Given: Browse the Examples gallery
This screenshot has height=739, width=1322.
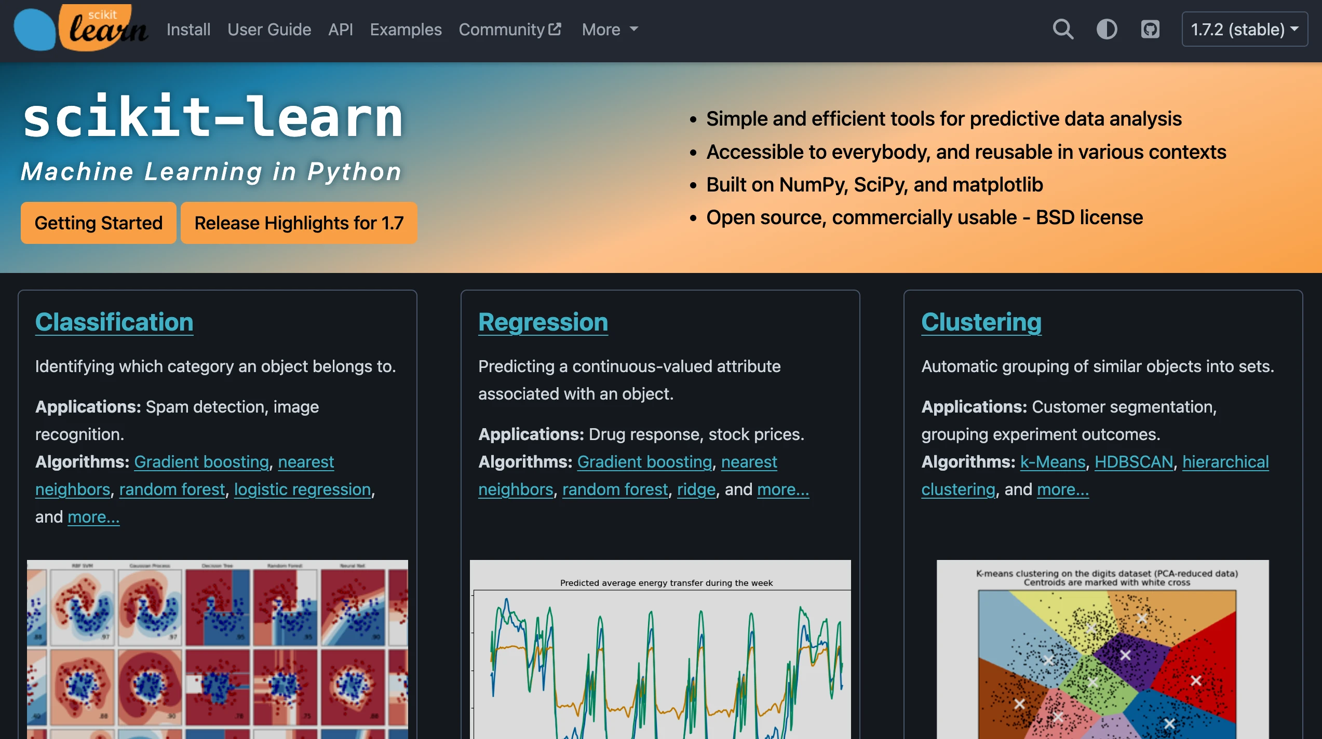Looking at the screenshot, I should click(x=406, y=30).
